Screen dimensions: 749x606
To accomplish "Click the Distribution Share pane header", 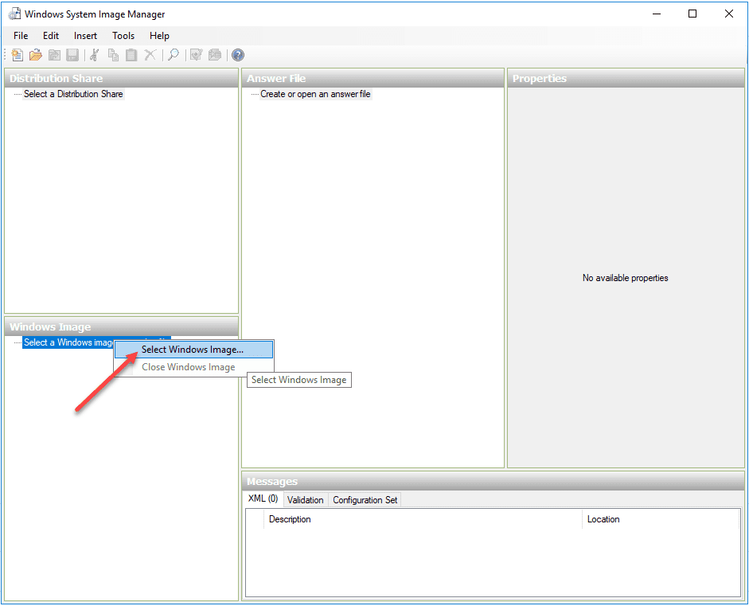I will pyautogui.click(x=121, y=78).
